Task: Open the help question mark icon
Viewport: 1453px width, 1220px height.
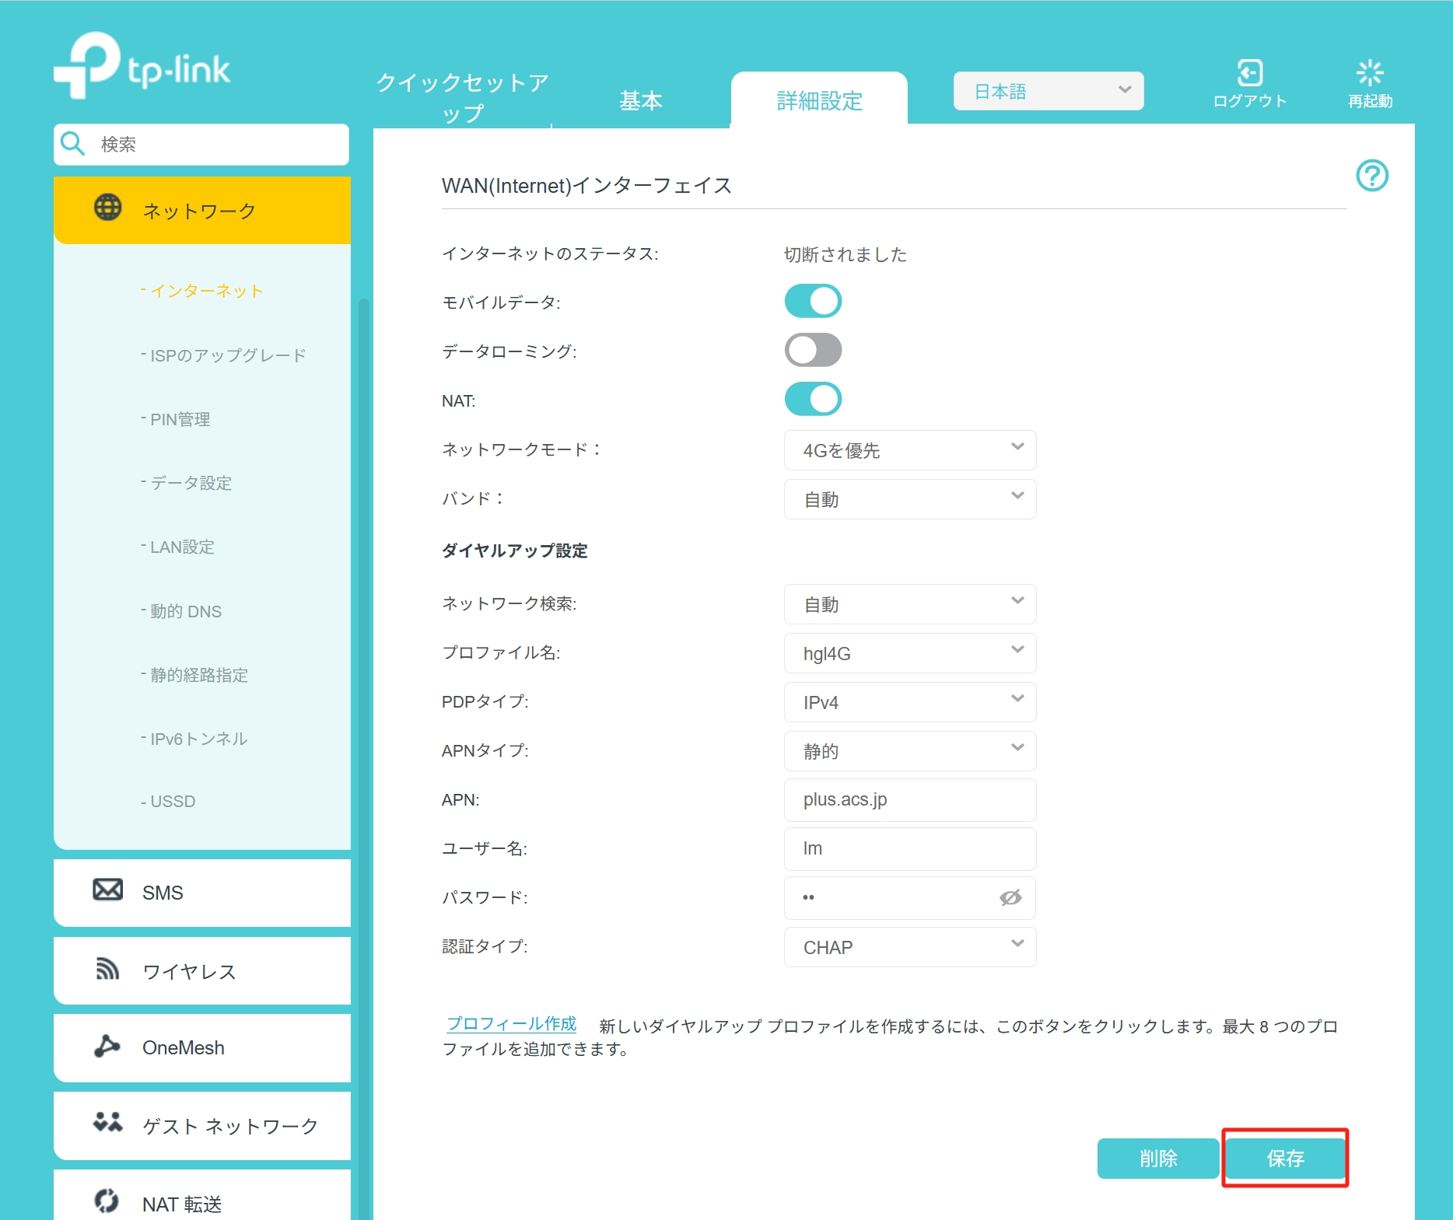Action: tap(1372, 175)
